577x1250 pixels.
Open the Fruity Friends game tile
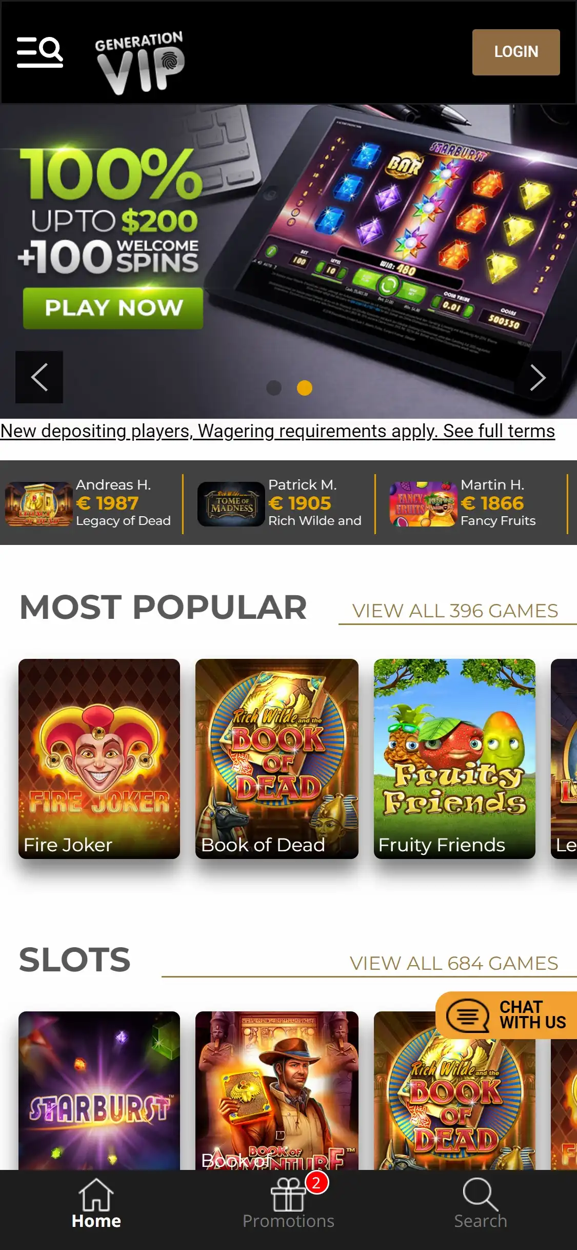pyautogui.click(x=454, y=759)
